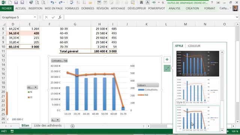Click the Redo arrow icon
240x135 pixels.
coord(61,3)
